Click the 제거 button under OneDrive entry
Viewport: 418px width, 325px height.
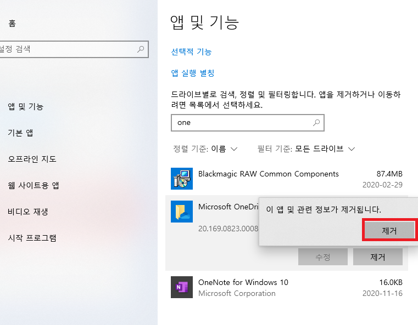tap(378, 257)
